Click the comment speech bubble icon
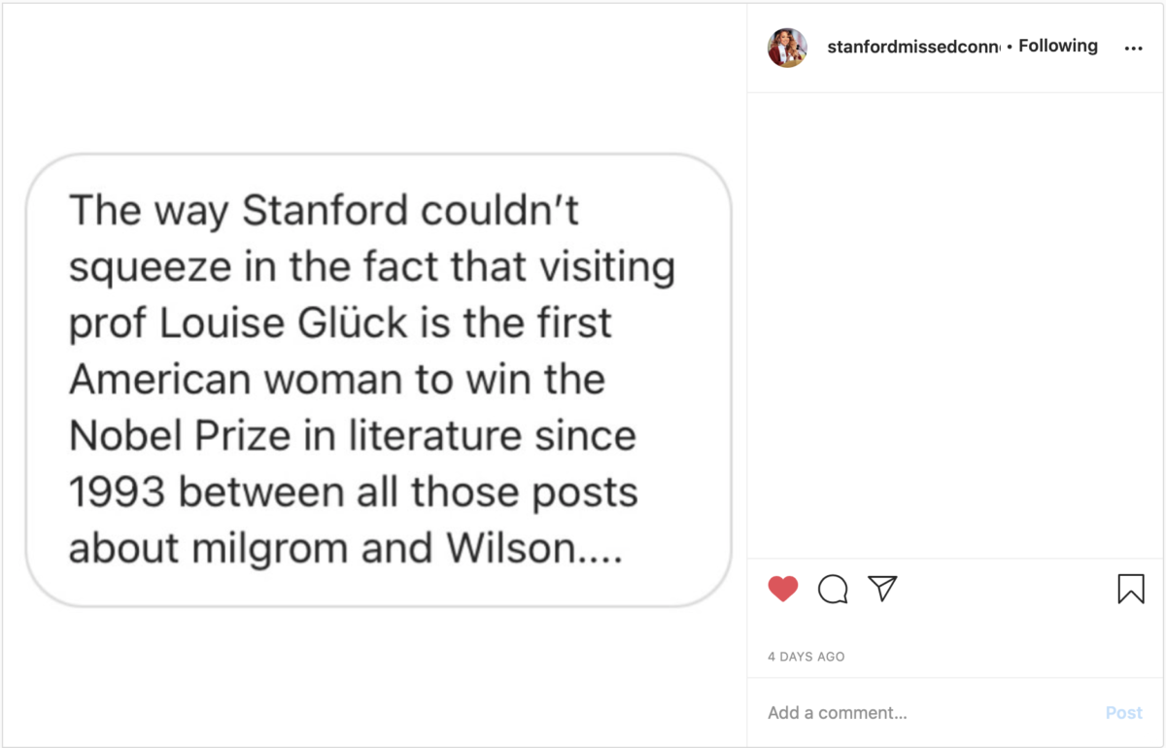This screenshot has width=1166, height=748. tap(833, 589)
